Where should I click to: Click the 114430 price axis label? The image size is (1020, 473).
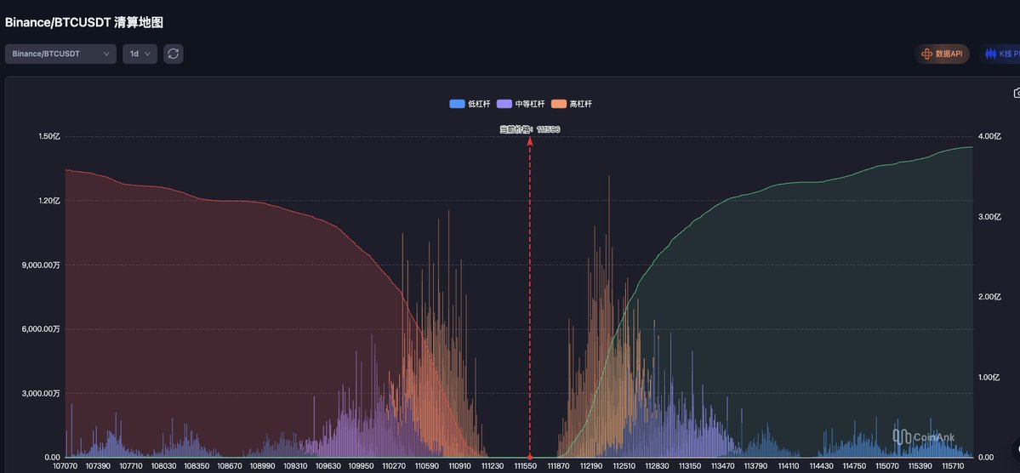[x=821, y=466]
